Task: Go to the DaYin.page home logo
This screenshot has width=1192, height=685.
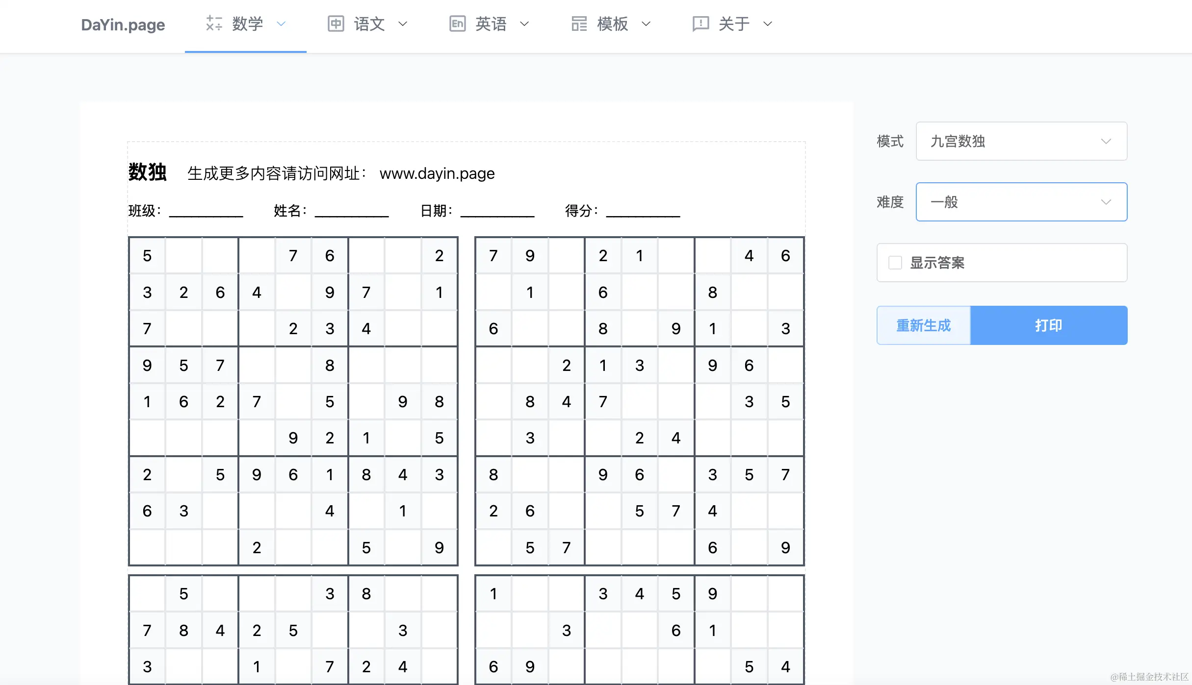Action: click(123, 24)
